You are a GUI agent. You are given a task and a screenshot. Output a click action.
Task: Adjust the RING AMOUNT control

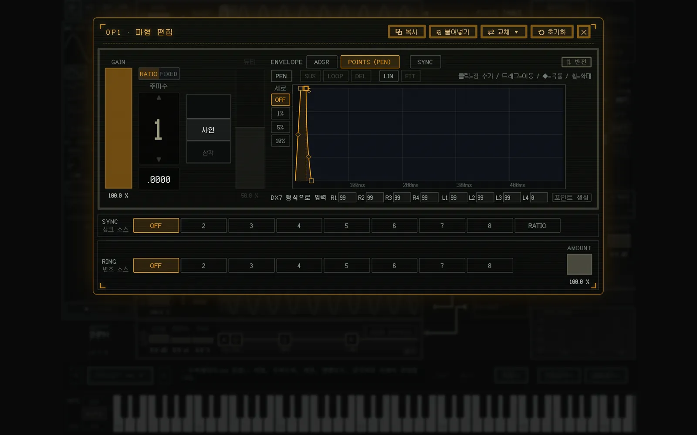coord(579,264)
